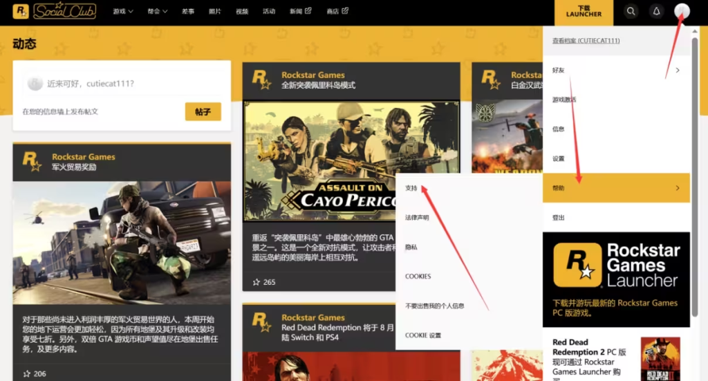Click Rockstar logo on 军火贸易奖励 post

pyautogui.click(x=32, y=161)
